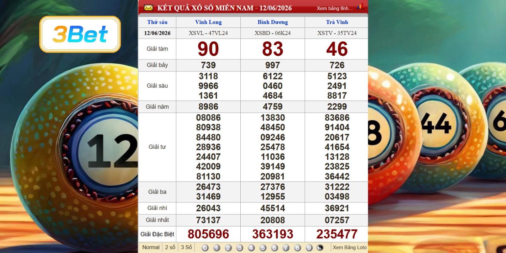Click giải nhì number 45514
This screenshot has width=506, height=253.
273,208
